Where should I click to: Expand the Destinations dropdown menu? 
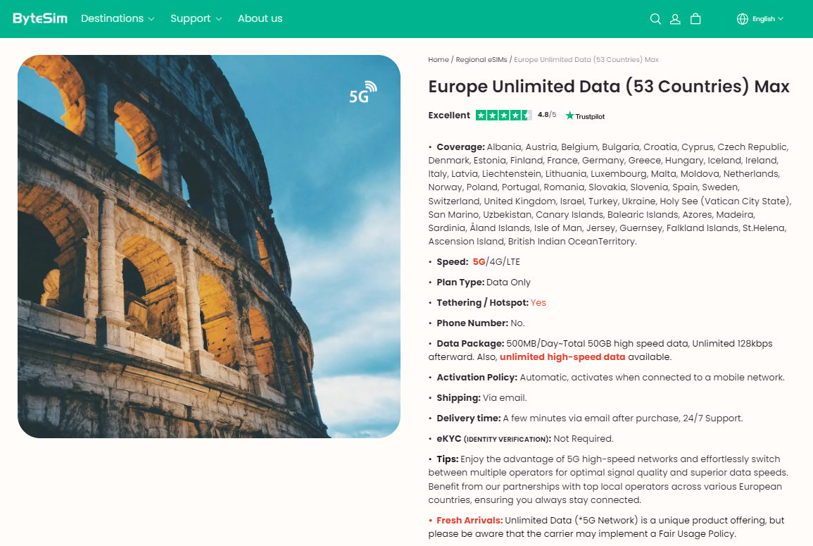click(x=118, y=19)
